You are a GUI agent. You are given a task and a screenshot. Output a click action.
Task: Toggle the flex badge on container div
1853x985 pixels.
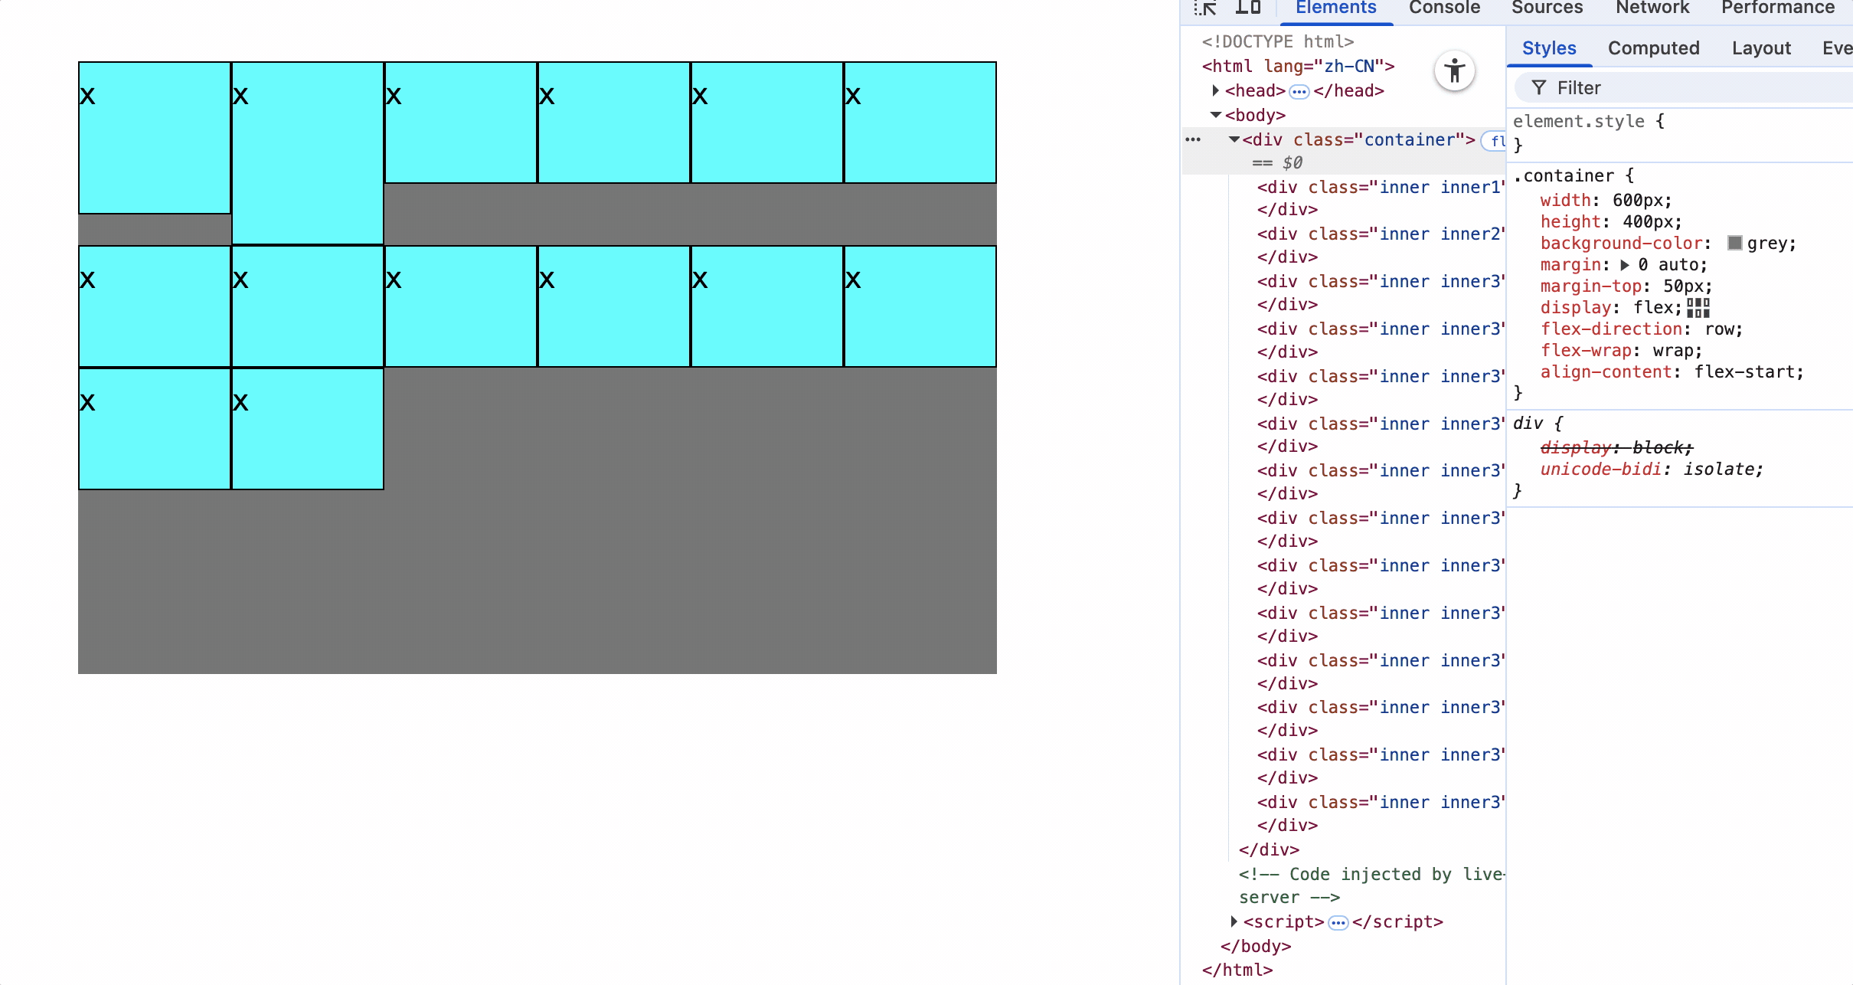point(1496,141)
